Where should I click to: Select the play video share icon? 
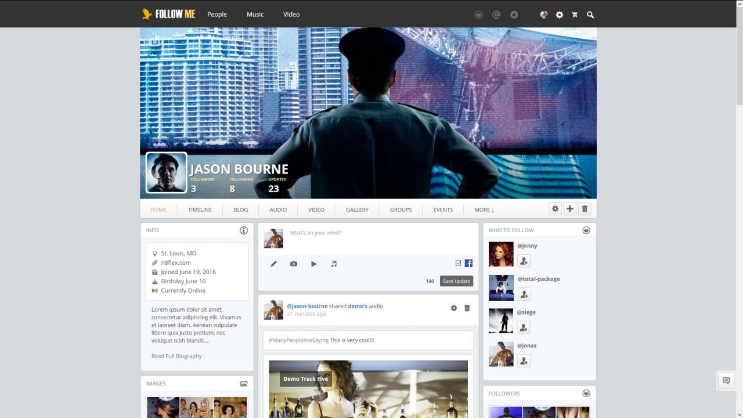click(313, 264)
